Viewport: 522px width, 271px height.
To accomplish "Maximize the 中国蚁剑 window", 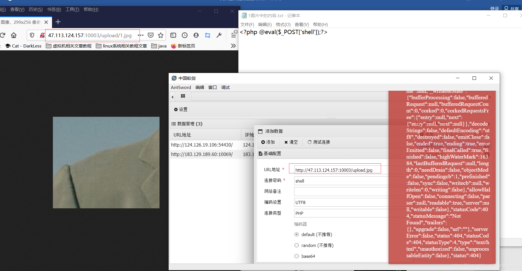I will [x=474, y=78].
